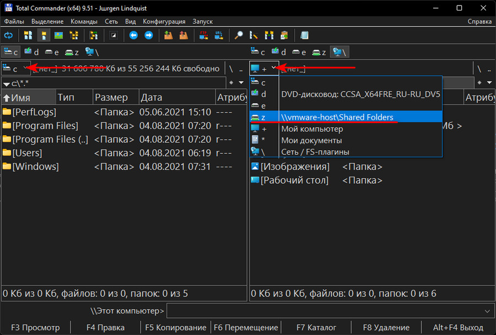Click the Reread source refresh icon
Viewport: 496px width, 335px height.
[x=8, y=35]
